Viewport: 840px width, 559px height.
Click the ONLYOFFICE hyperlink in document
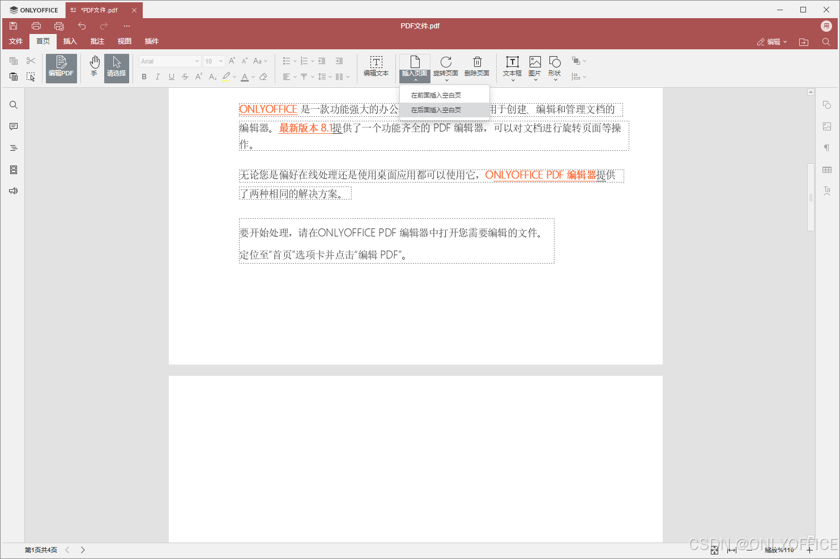tap(268, 109)
